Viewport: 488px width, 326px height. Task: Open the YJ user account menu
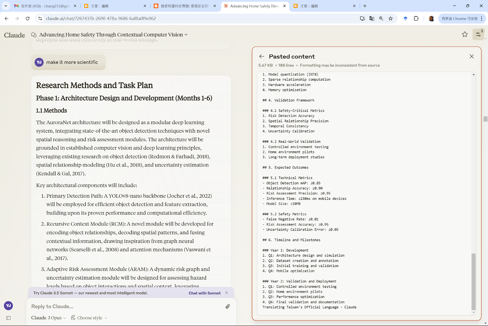click(9, 306)
